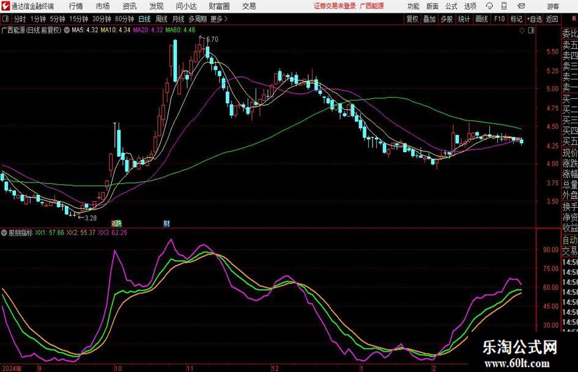Click the 5.70 high price label
Image resolution: width=578 pixels, height=372 pixels.
click(x=212, y=39)
